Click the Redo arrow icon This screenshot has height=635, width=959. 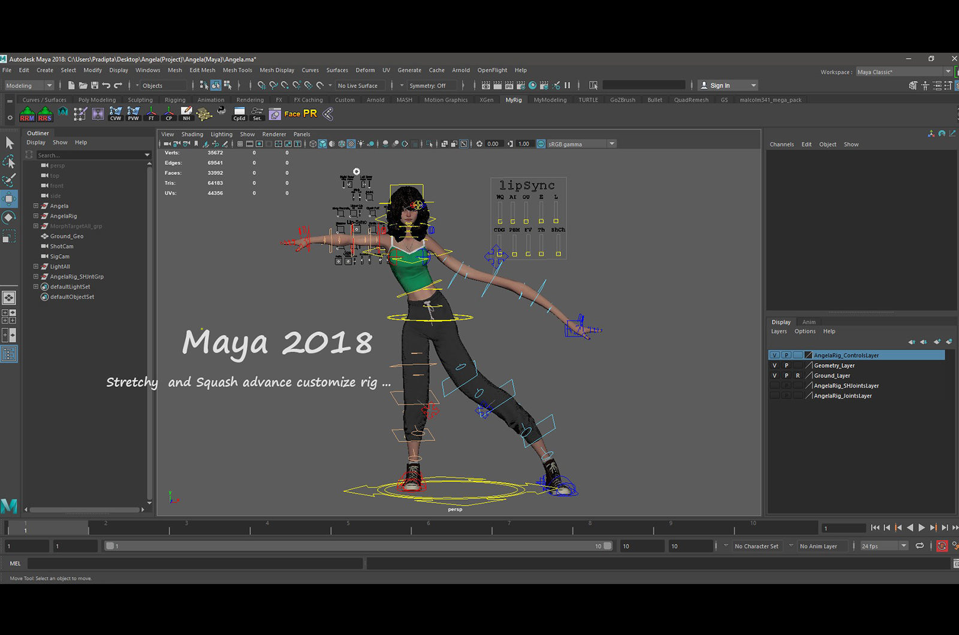coord(118,85)
